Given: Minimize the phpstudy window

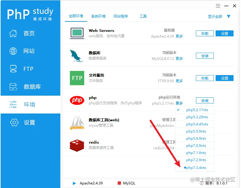Looking at the screenshot, I should click(226, 6).
